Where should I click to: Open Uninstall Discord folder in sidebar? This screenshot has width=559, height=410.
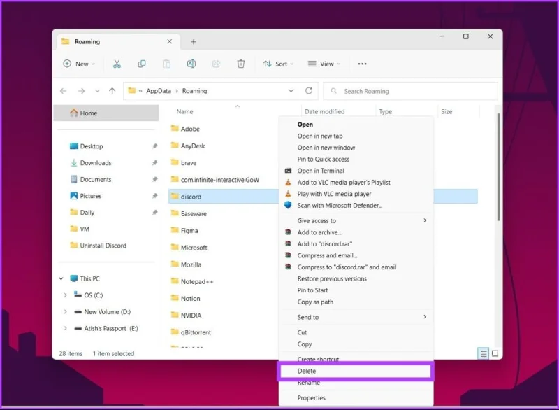[103, 246]
